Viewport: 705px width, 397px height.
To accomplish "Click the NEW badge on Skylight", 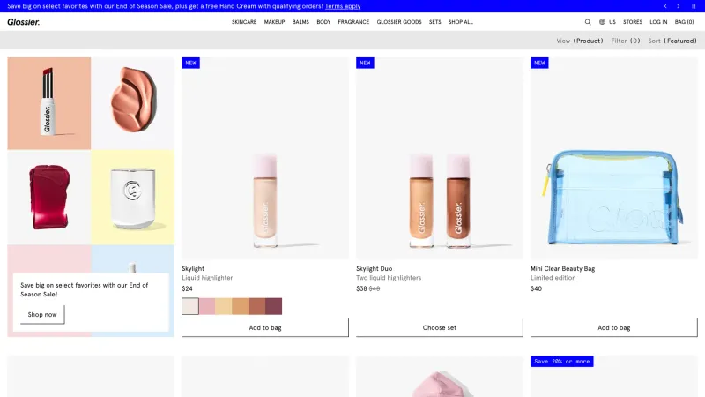I will tap(190, 63).
